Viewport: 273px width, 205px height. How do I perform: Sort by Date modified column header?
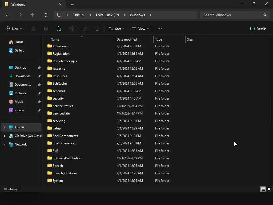(x=134, y=40)
